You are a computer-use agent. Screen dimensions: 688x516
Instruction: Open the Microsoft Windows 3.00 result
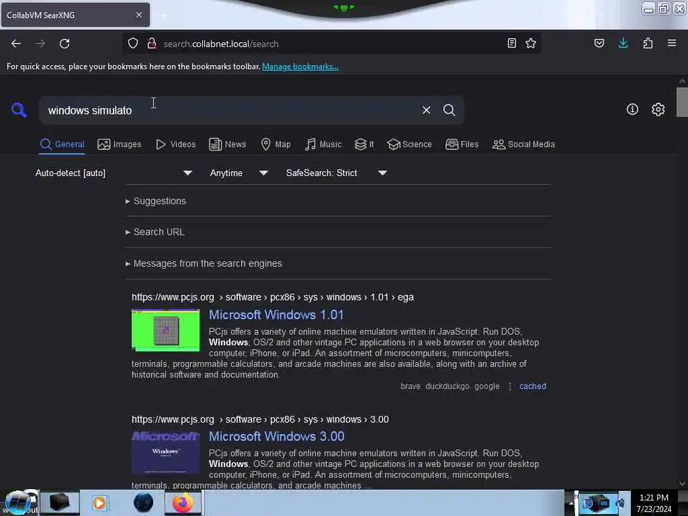[x=276, y=436]
